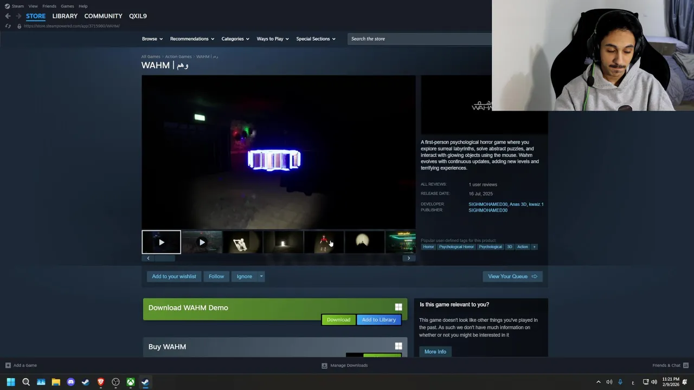Open the Friends menu
694x390 pixels.
[49, 6]
